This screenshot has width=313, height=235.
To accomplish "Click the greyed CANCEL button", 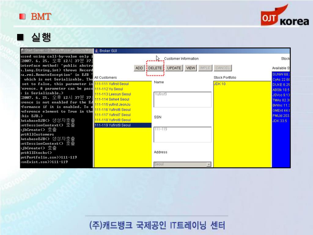I will click(x=223, y=68).
